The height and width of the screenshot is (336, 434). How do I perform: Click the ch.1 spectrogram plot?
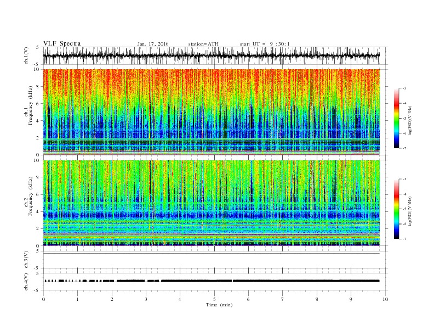point(212,112)
